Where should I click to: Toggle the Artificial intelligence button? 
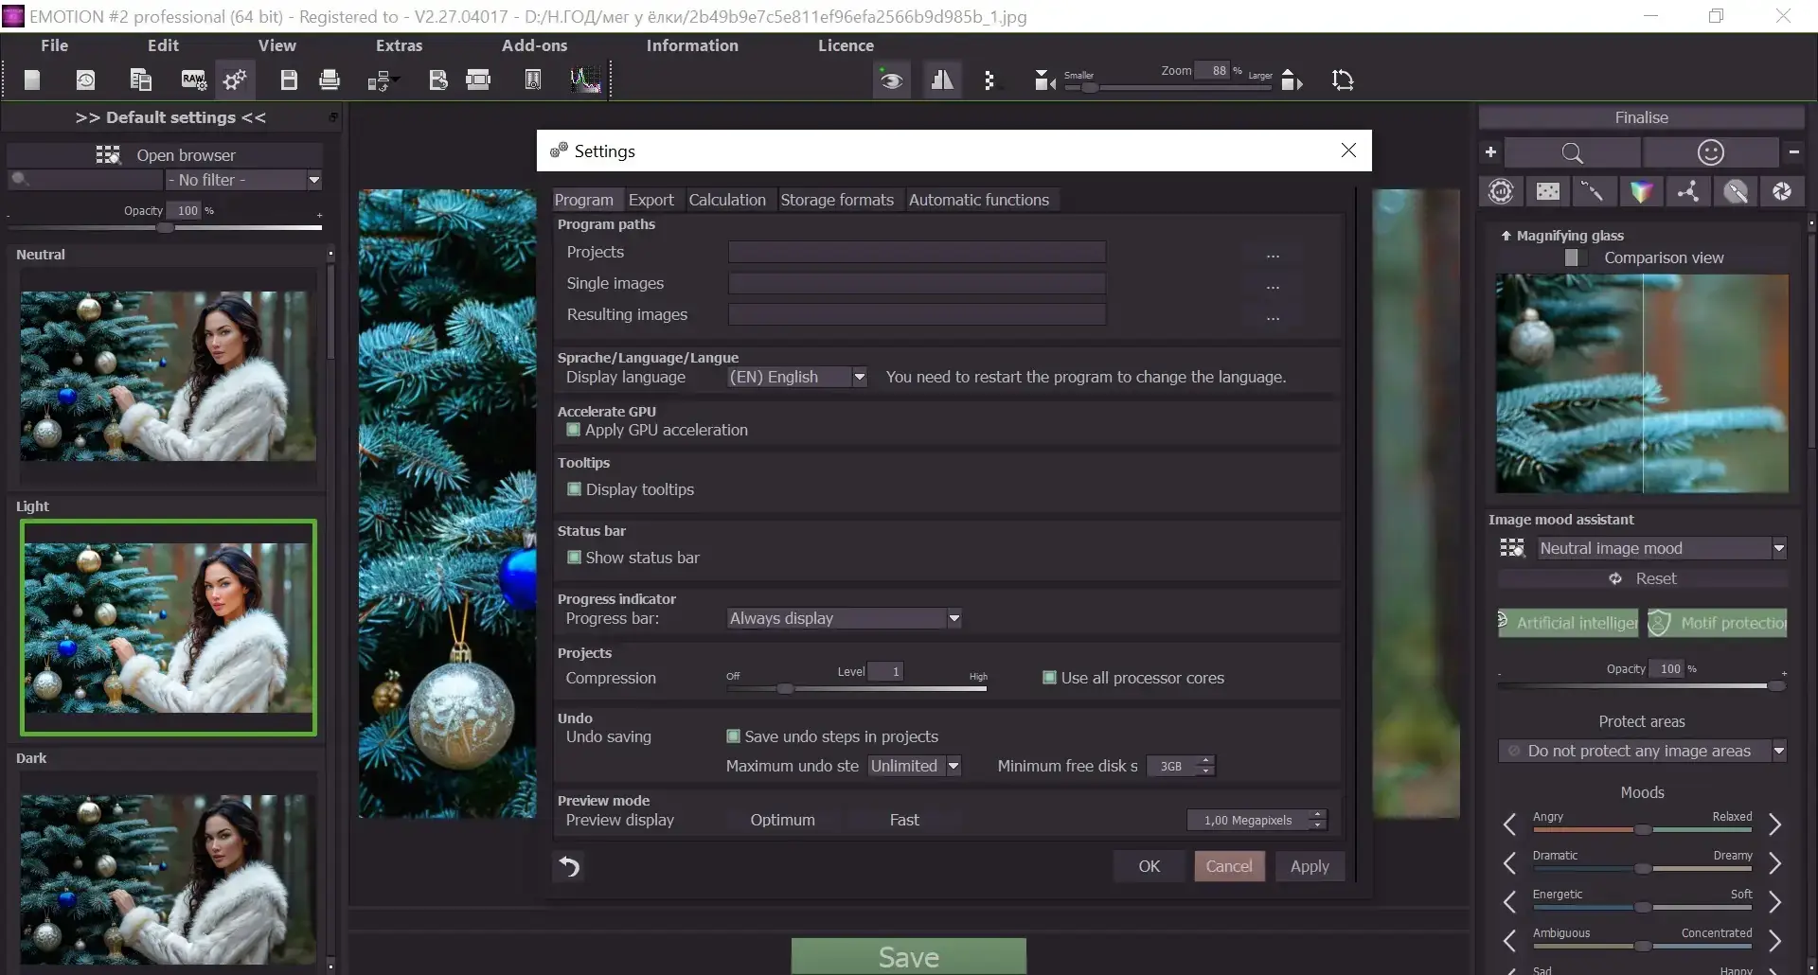[x=1568, y=623]
